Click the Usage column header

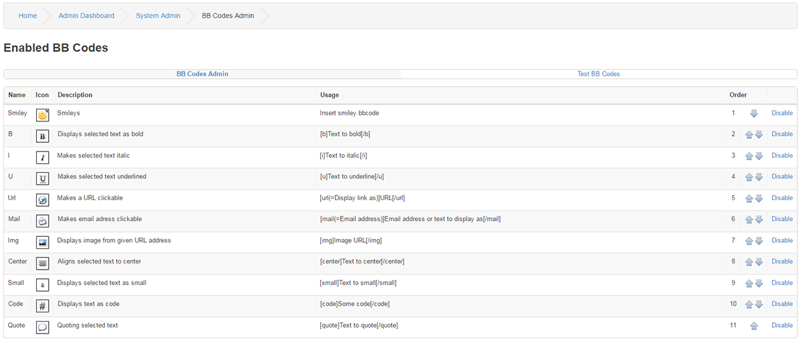(329, 95)
